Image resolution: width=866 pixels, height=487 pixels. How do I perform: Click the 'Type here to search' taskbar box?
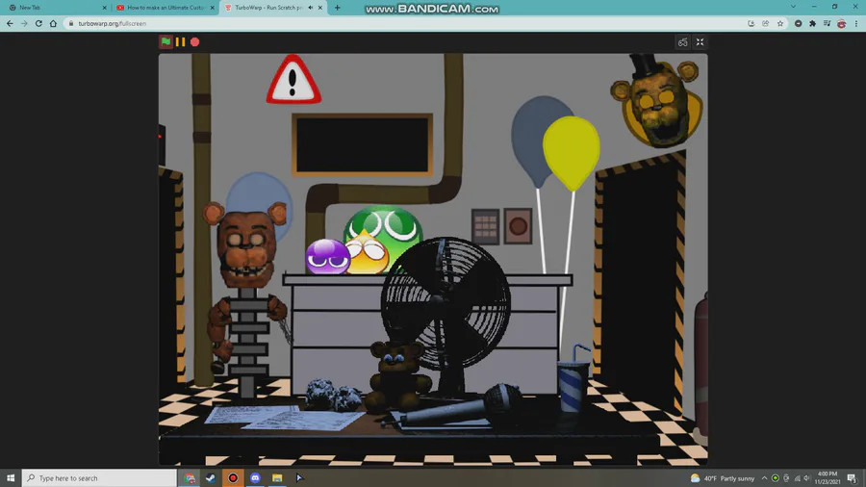pos(99,478)
